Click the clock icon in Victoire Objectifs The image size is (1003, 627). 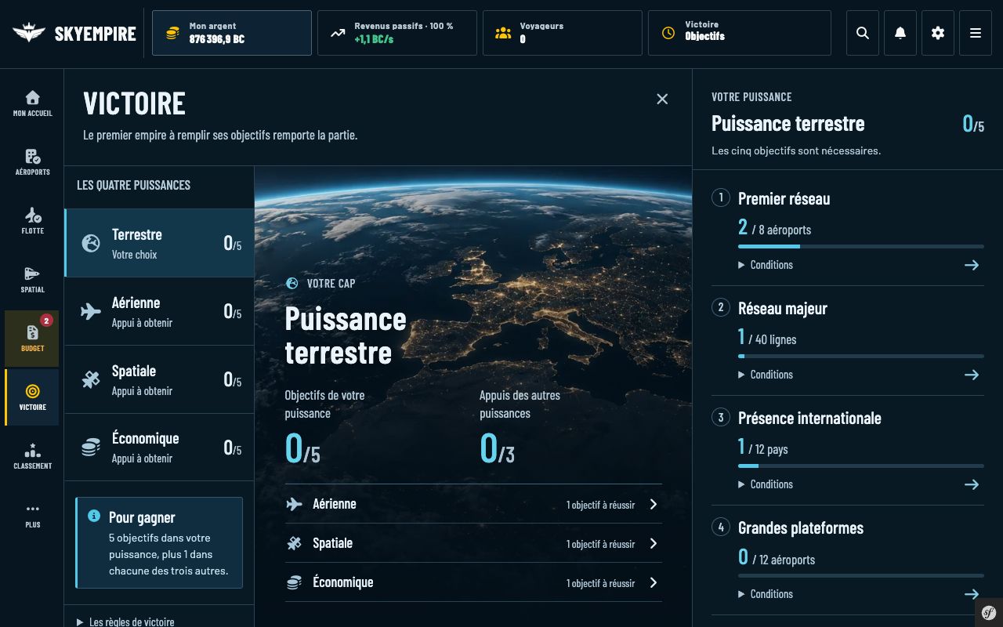668,33
